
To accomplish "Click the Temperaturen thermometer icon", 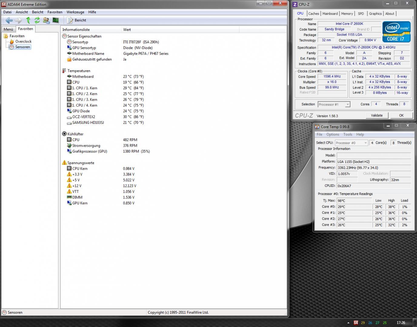I will click(64, 71).
